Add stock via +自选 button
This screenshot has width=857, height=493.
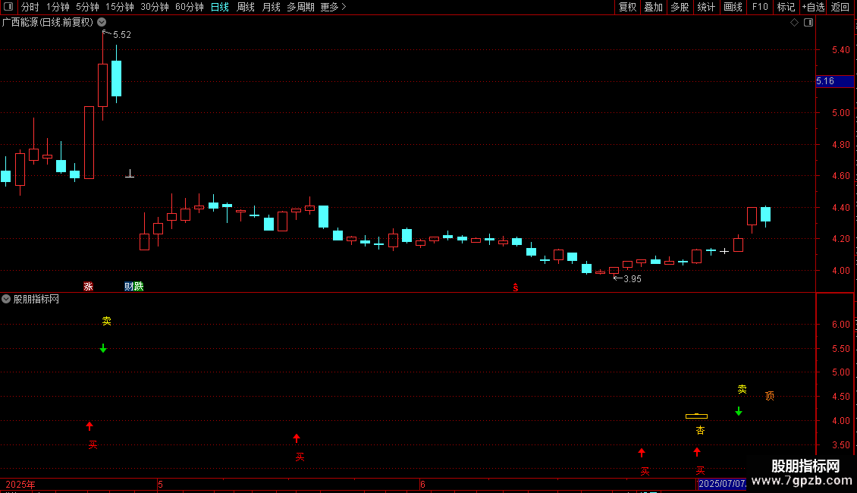coord(813,7)
